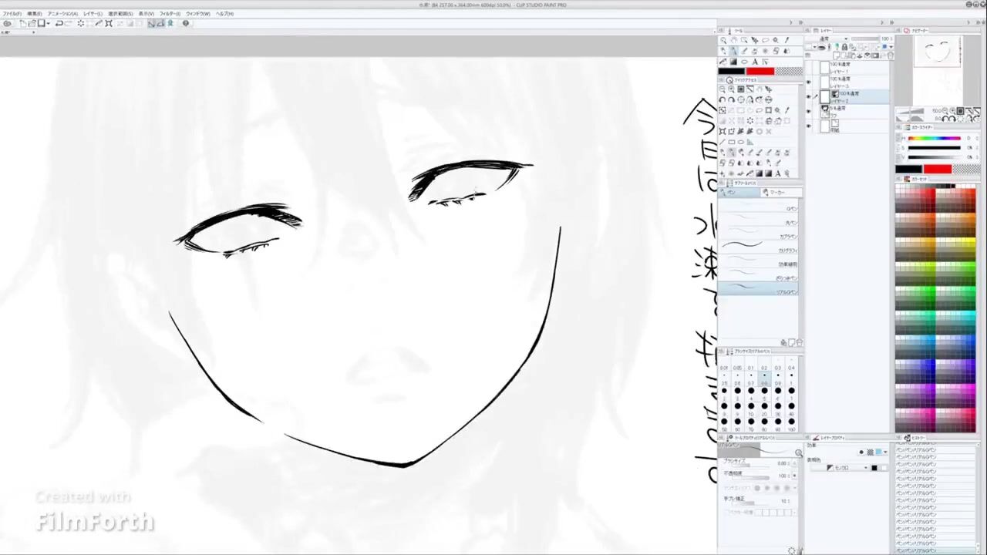
Task: Select the magnifier zoom tool in tool palette
Action: [723, 40]
